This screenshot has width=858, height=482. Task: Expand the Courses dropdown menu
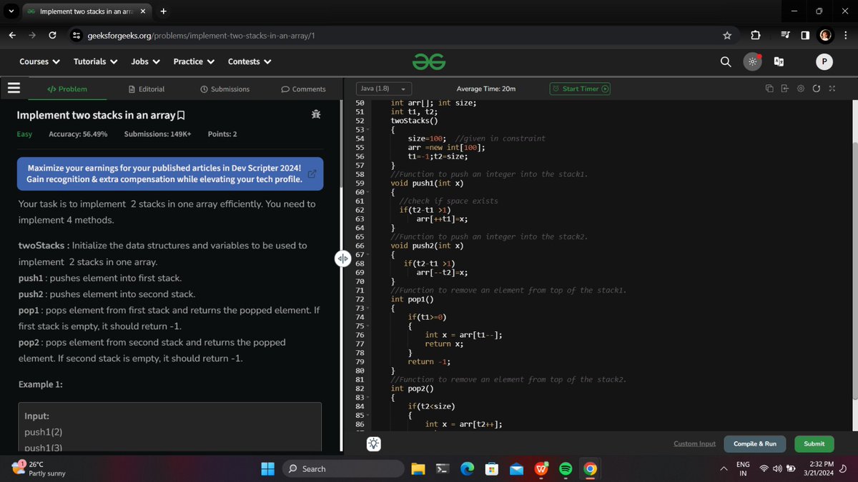point(39,61)
